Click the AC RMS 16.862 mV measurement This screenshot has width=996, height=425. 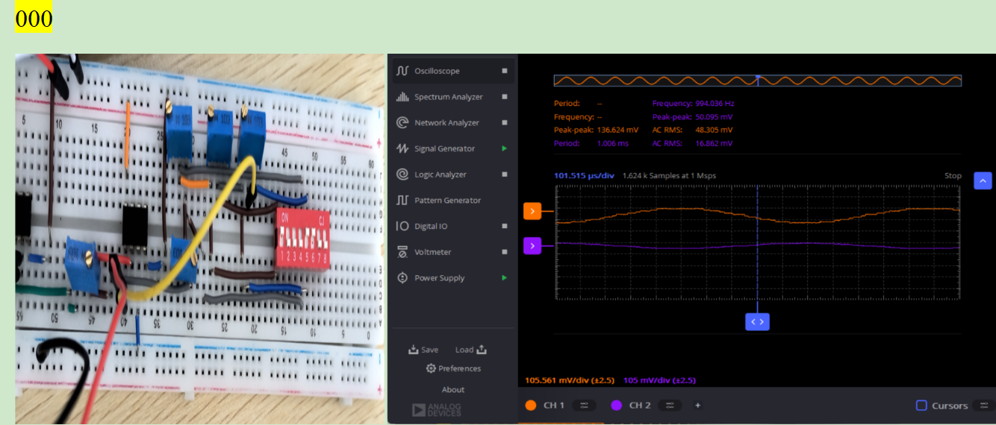tap(692, 143)
